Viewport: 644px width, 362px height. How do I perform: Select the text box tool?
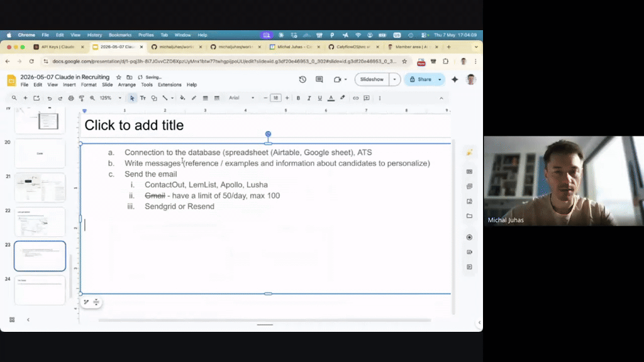click(x=143, y=98)
